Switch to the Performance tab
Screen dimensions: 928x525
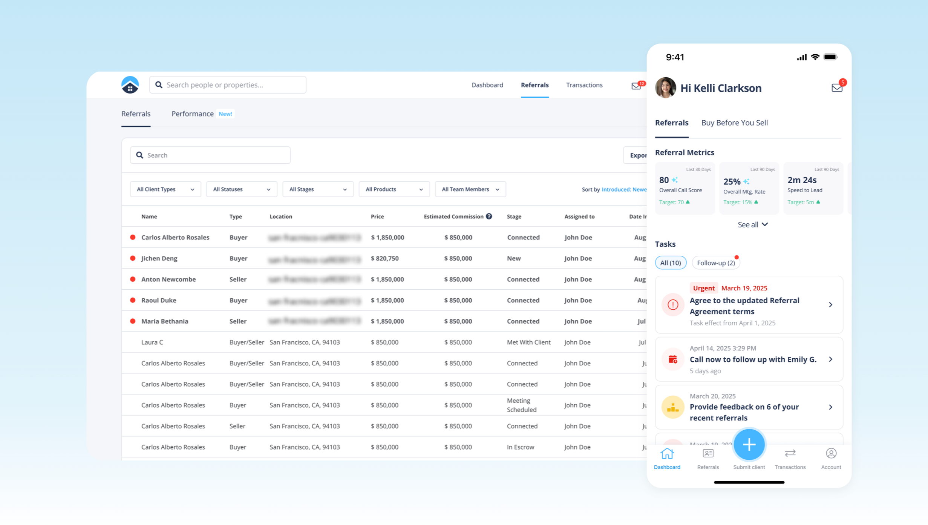pos(193,114)
